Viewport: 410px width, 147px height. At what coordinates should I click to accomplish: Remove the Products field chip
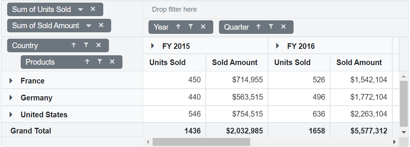pos(112,62)
